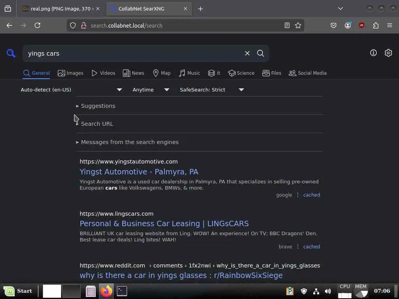
Task: Switch to the real.png browser tab
Action: (x=60, y=9)
